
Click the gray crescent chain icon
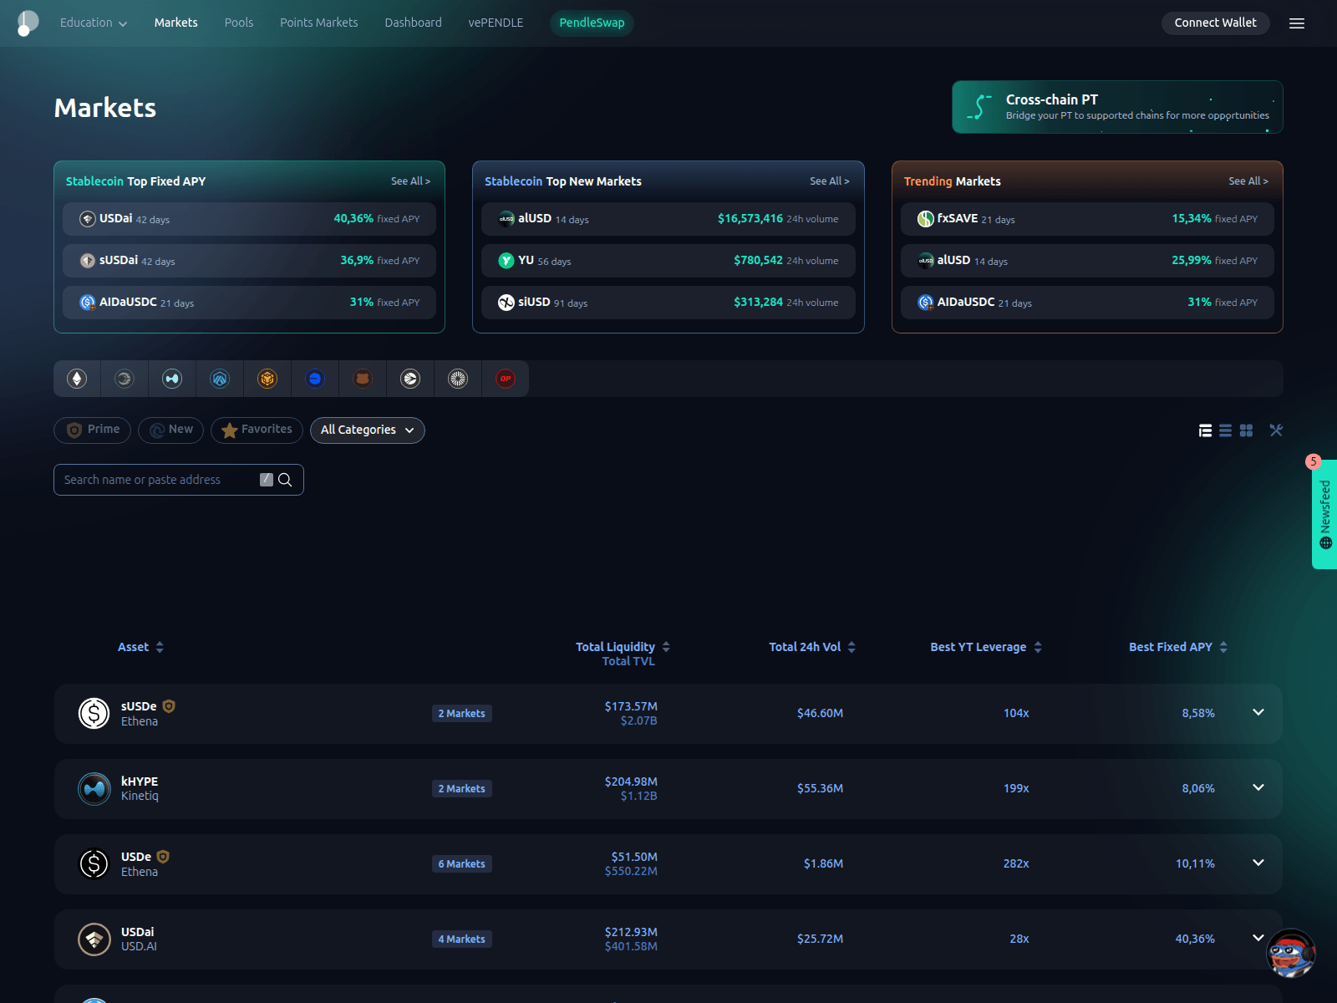click(125, 379)
